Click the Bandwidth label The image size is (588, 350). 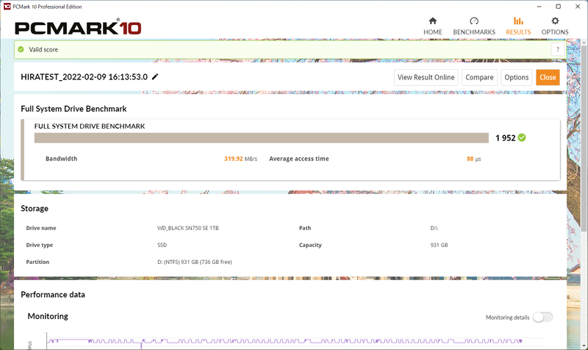[62, 159]
